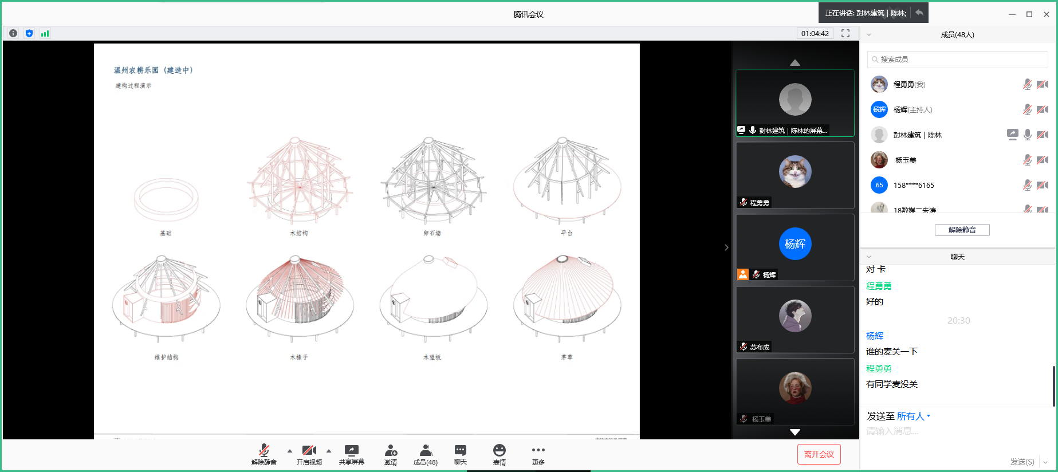Turn on camera with 开启视频
The image size is (1058, 472).
click(309, 454)
